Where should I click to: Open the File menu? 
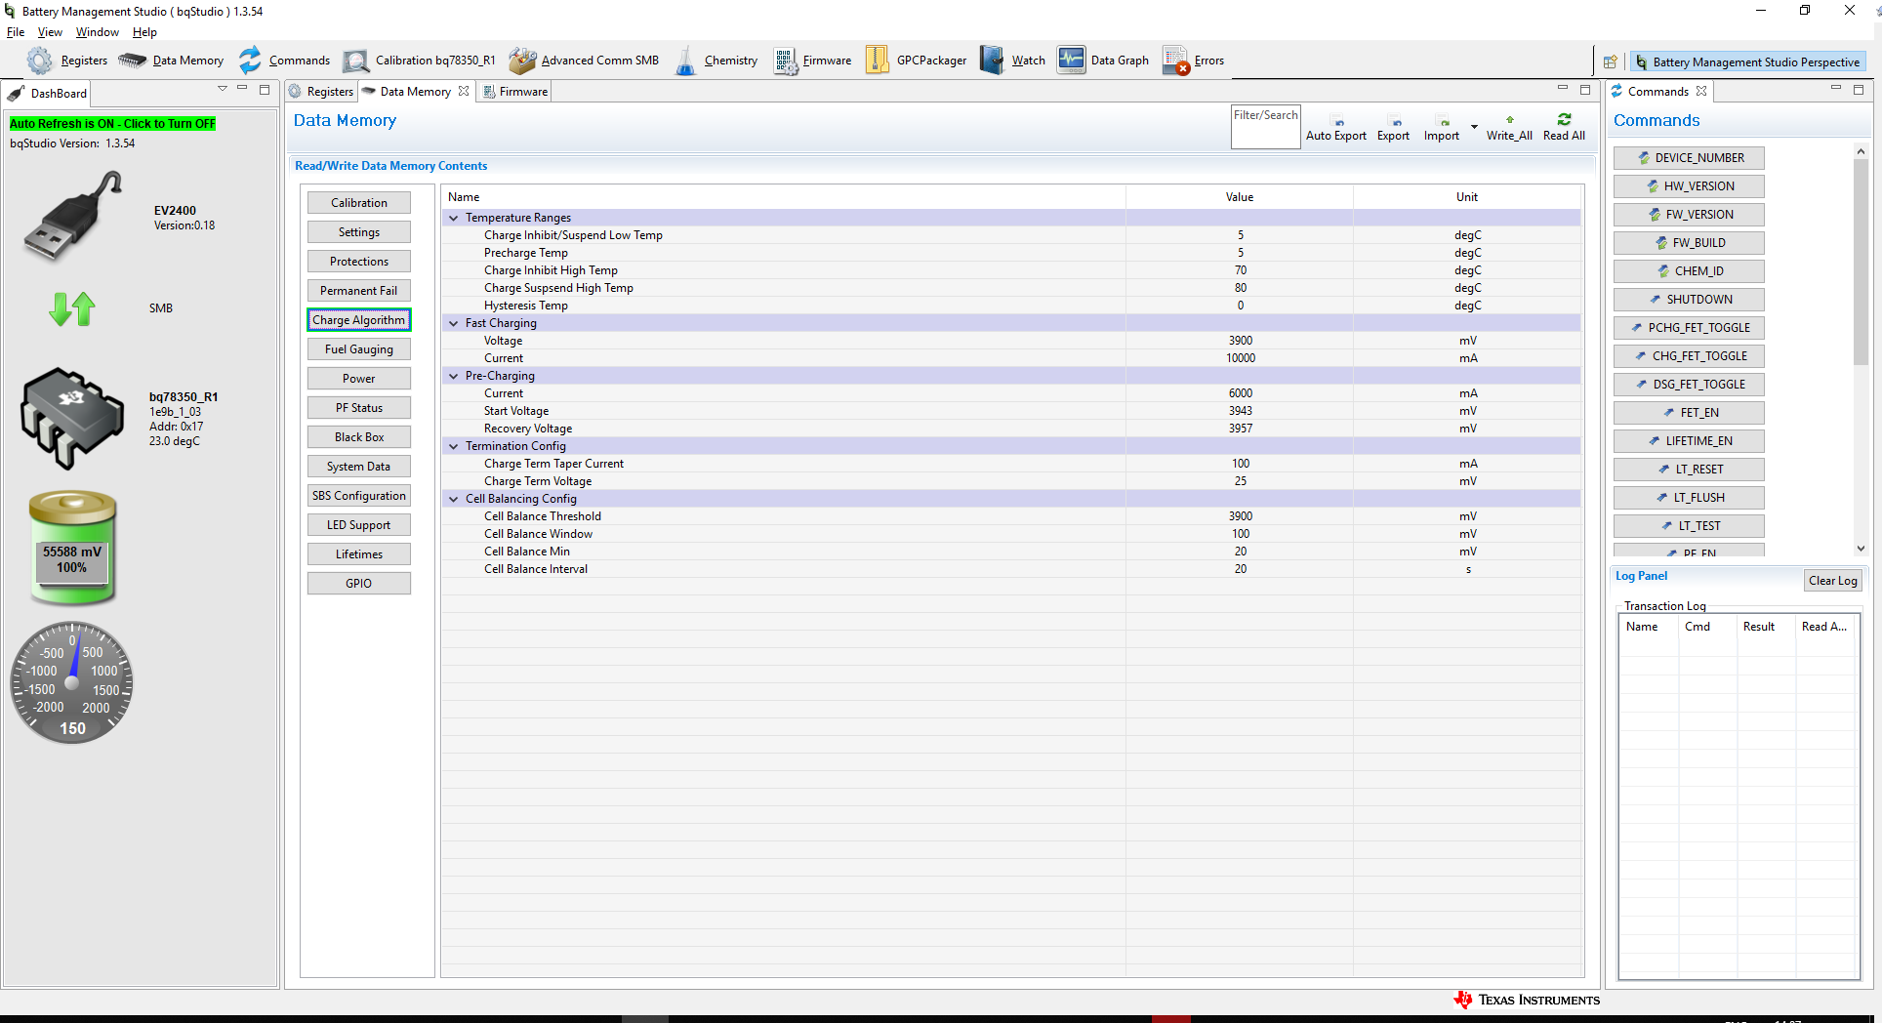pyautogui.click(x=16, y=32)
